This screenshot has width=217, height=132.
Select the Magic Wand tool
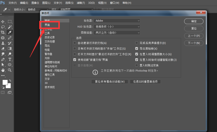click(10, 27)
